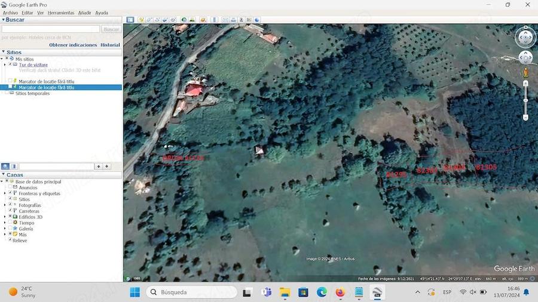538x302 pixels.
Task: Open Microsoft Teams from the taskbar
Action: coord(266,292)
